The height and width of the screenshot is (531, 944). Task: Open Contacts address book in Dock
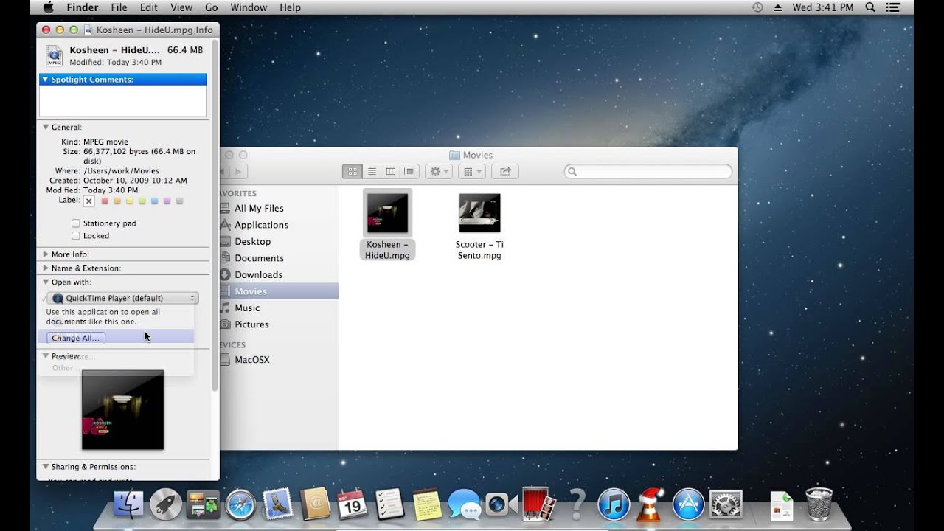315,504
